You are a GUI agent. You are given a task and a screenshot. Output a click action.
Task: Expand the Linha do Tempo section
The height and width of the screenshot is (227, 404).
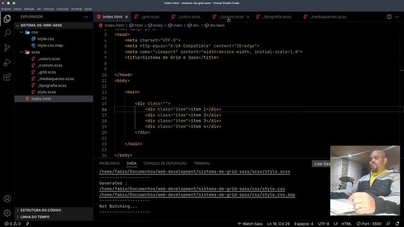[54, 217]
